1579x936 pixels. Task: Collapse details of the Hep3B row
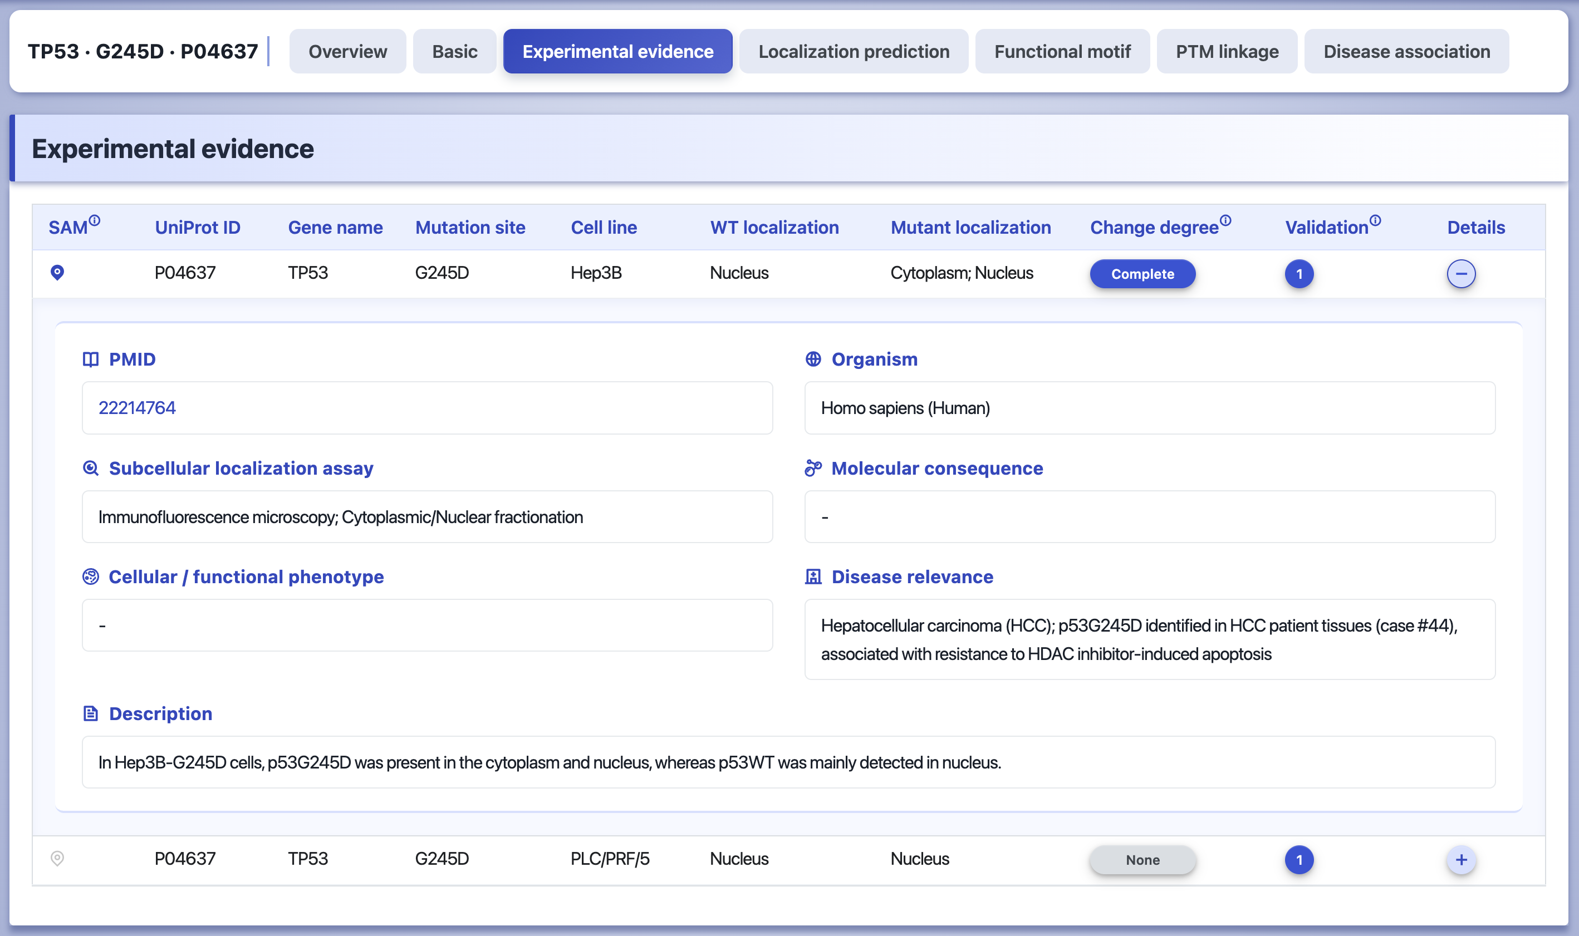tap(1461, 274)
